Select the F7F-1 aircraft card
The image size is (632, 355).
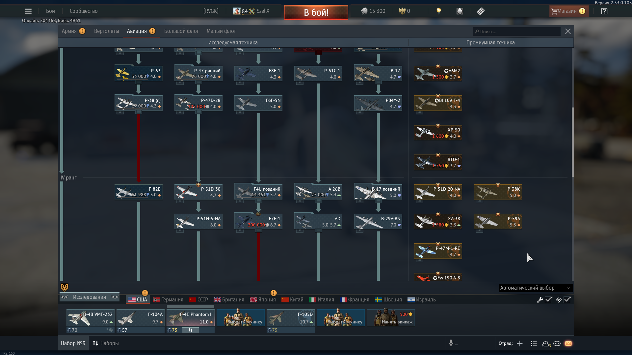coord(258,221)
